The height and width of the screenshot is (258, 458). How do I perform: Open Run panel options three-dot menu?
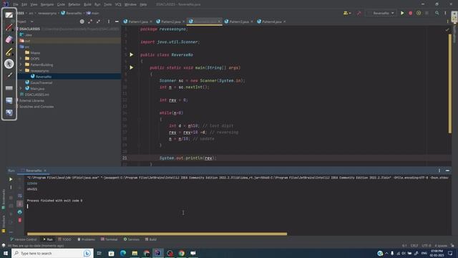[x=439, y=171]
